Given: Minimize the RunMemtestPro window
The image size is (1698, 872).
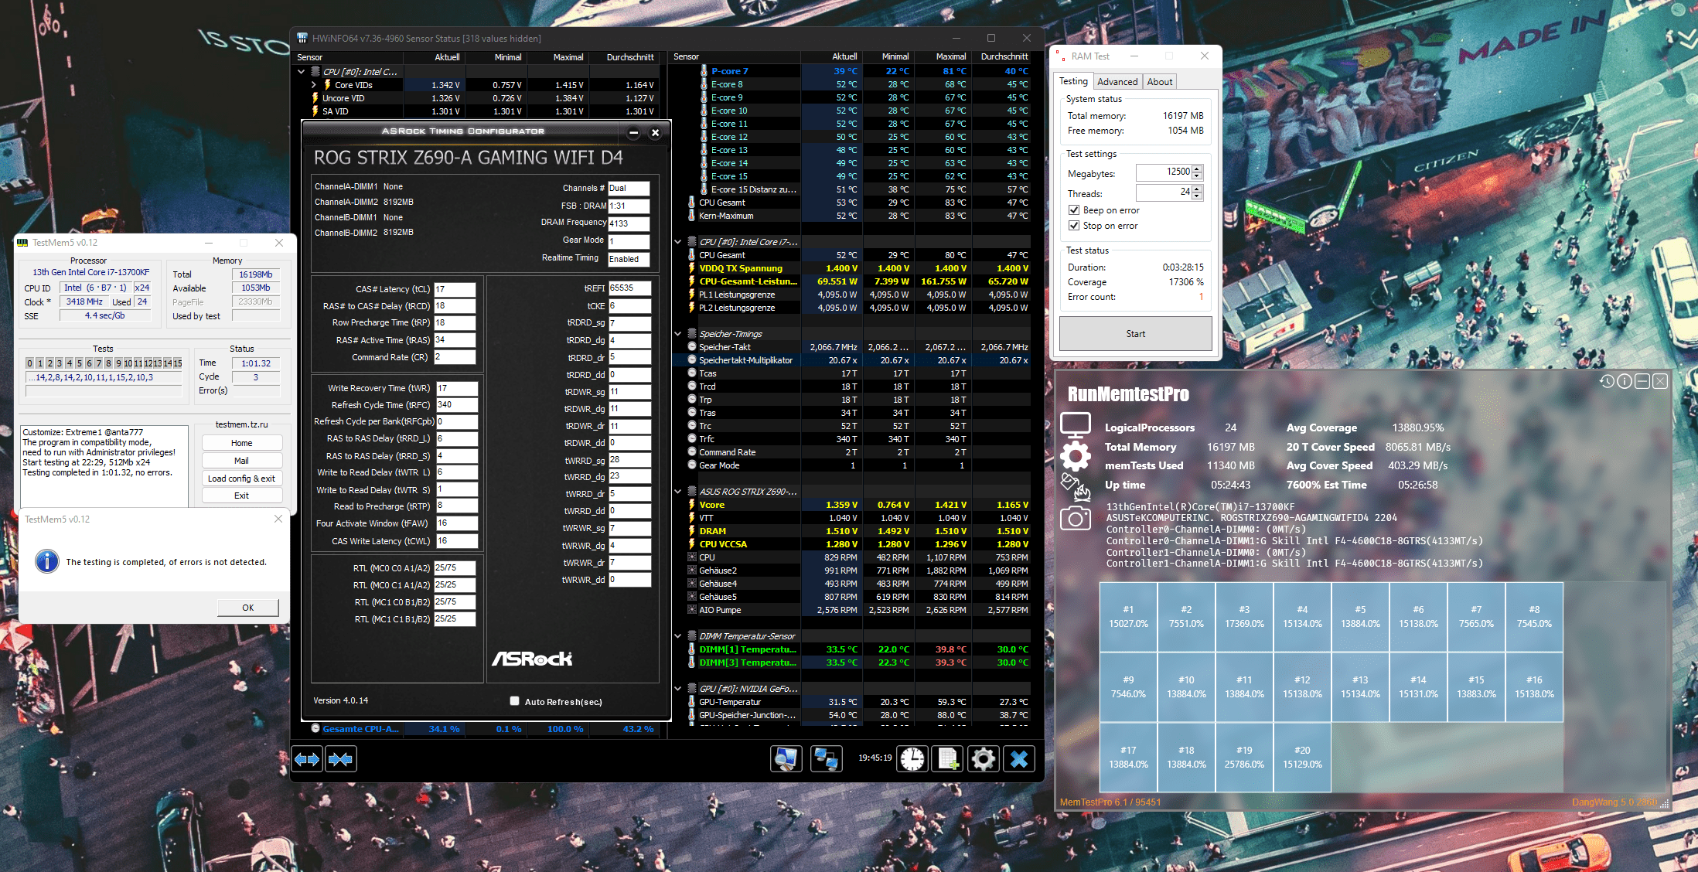Looking at the screenshot, I should coord(1642,381).
